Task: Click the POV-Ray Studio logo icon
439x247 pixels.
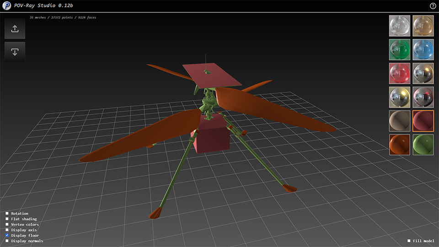Action: [x=6, y=6]
